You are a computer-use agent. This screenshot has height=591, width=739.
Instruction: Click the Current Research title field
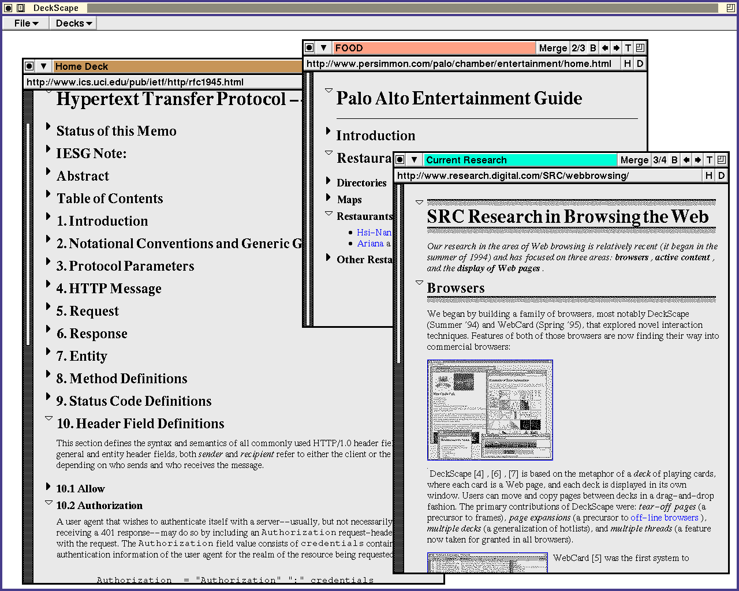[x=520, y=160]
